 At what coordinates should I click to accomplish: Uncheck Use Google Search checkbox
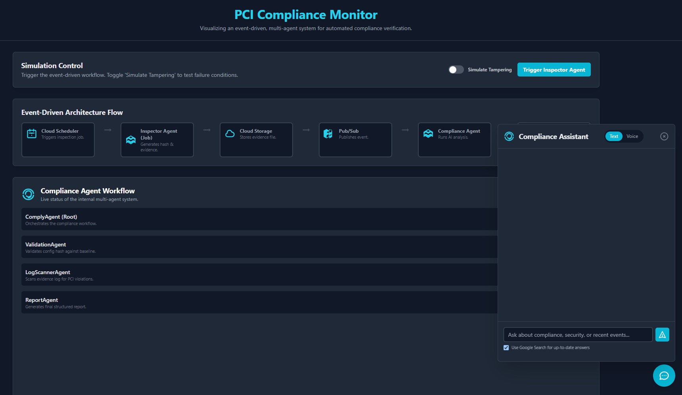click(x=506, y=348)
